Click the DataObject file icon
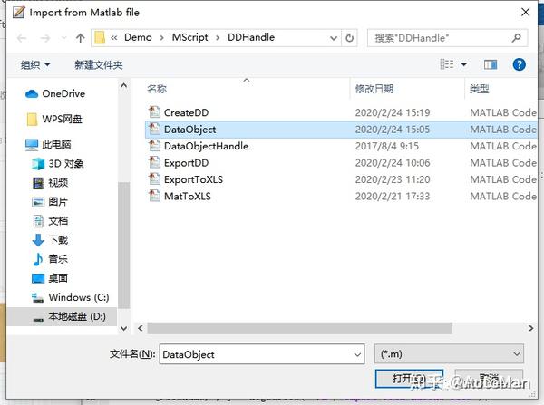Image resolution: width=544 pixels, height=405 pixels. click(x=154, y=129)
